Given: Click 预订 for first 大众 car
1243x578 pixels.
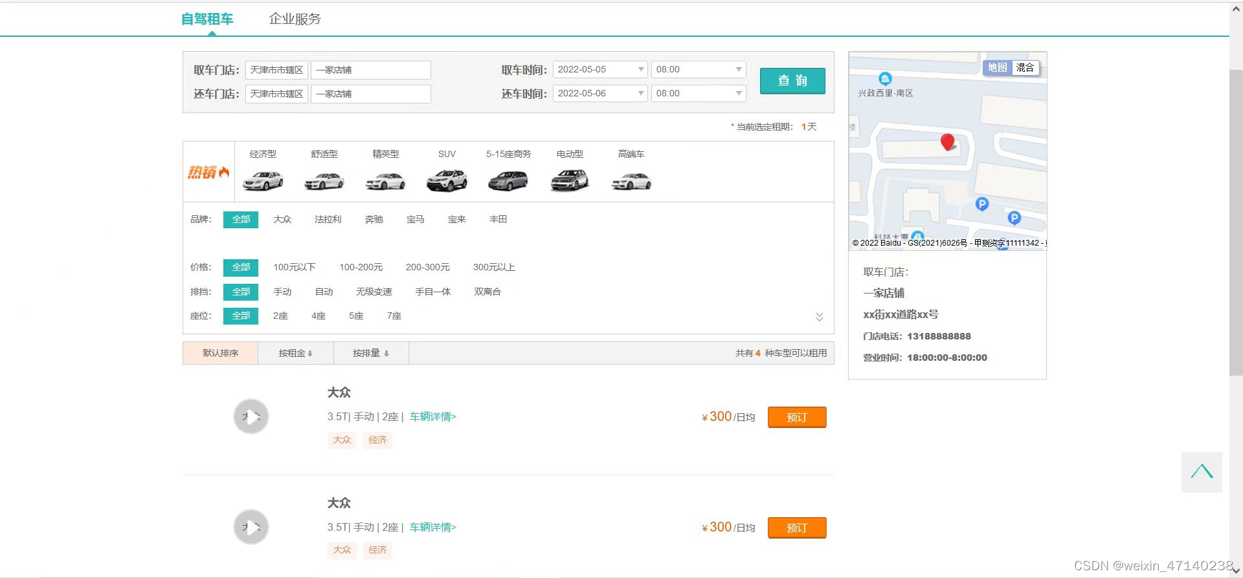Looking at the screenshot, I should pyautogui.click(x=797, y=417).
